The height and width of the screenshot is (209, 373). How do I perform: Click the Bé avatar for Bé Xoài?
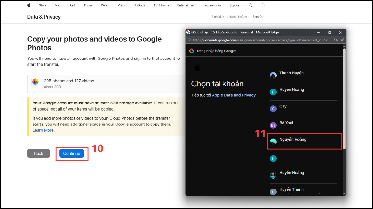pyautogui.click(x=273, y=125)
